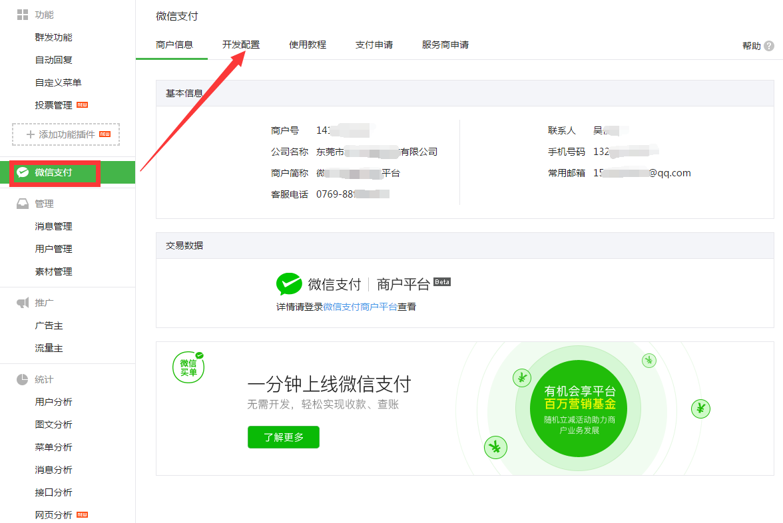Open 网页分析 in sidebar
Viewport: 783px width, 523px height.
pos(53,515)
